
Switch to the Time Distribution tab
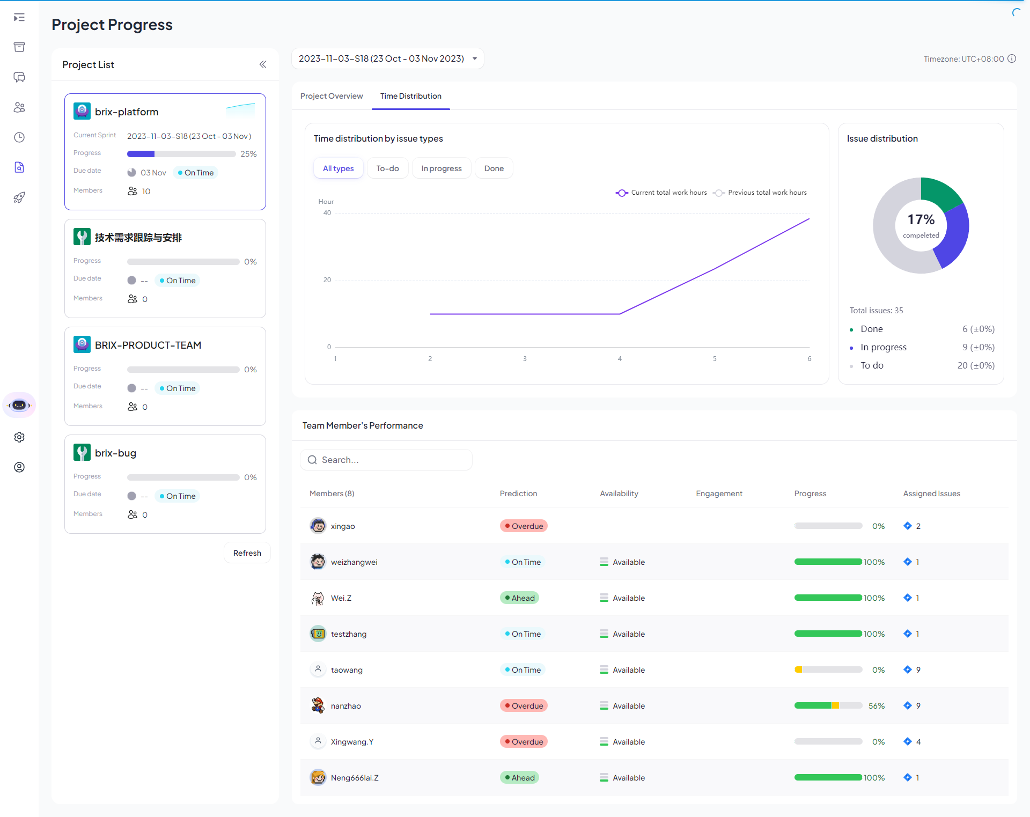[411, 96]
